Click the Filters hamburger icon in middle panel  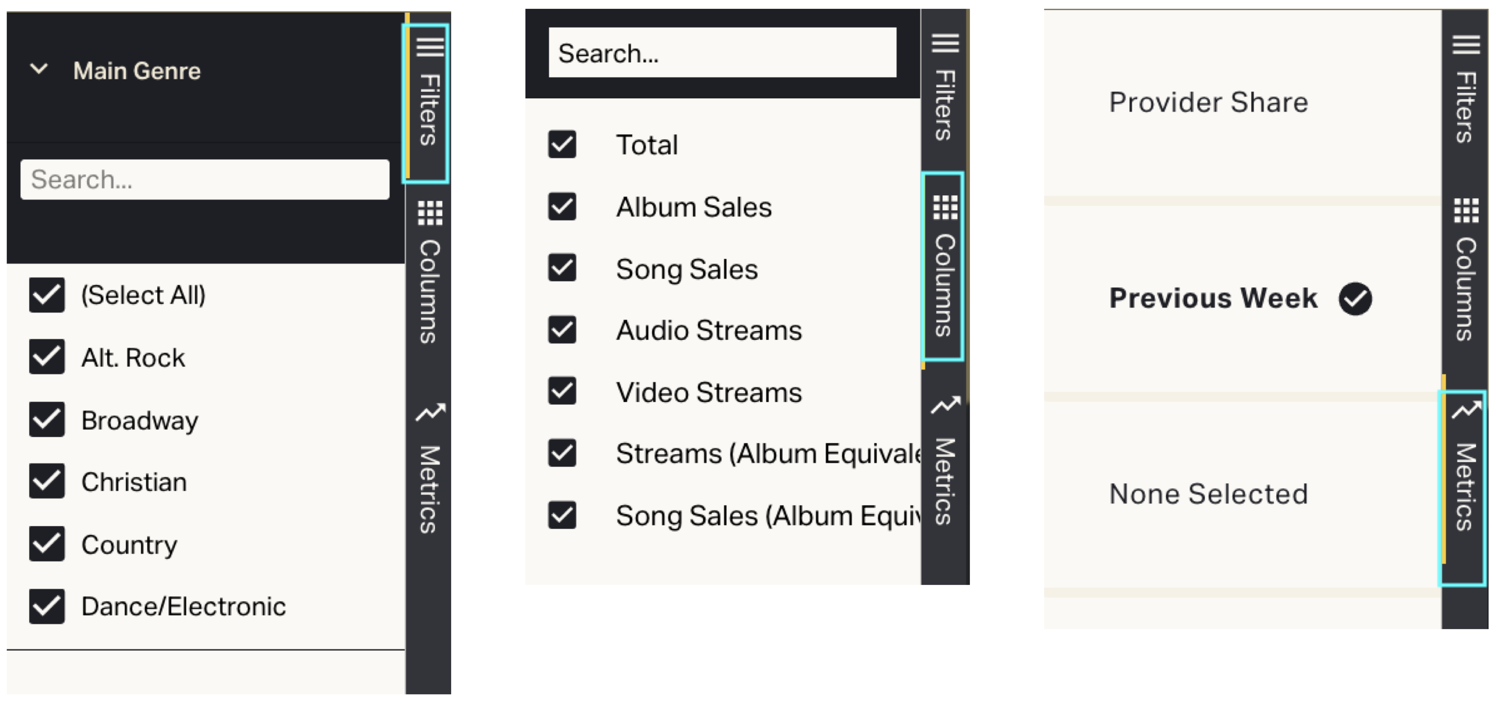pyautogui.click(x=945, y=43)
